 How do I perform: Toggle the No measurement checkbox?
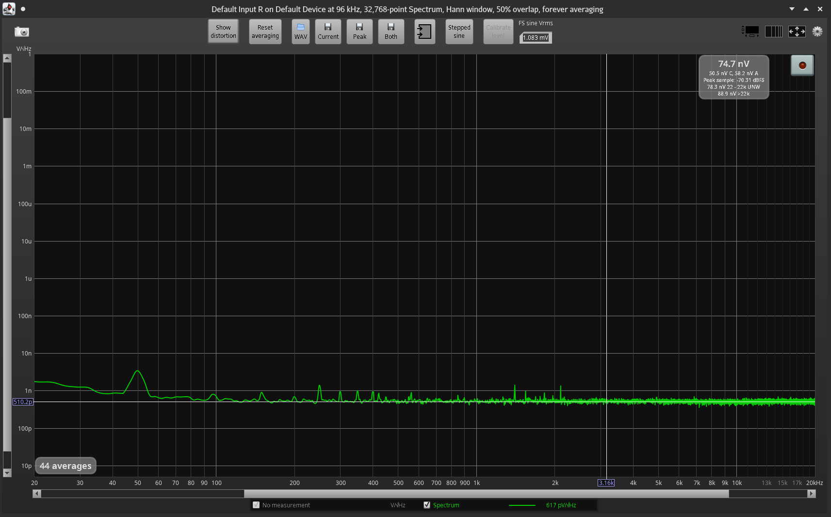[x=256, y=505]
